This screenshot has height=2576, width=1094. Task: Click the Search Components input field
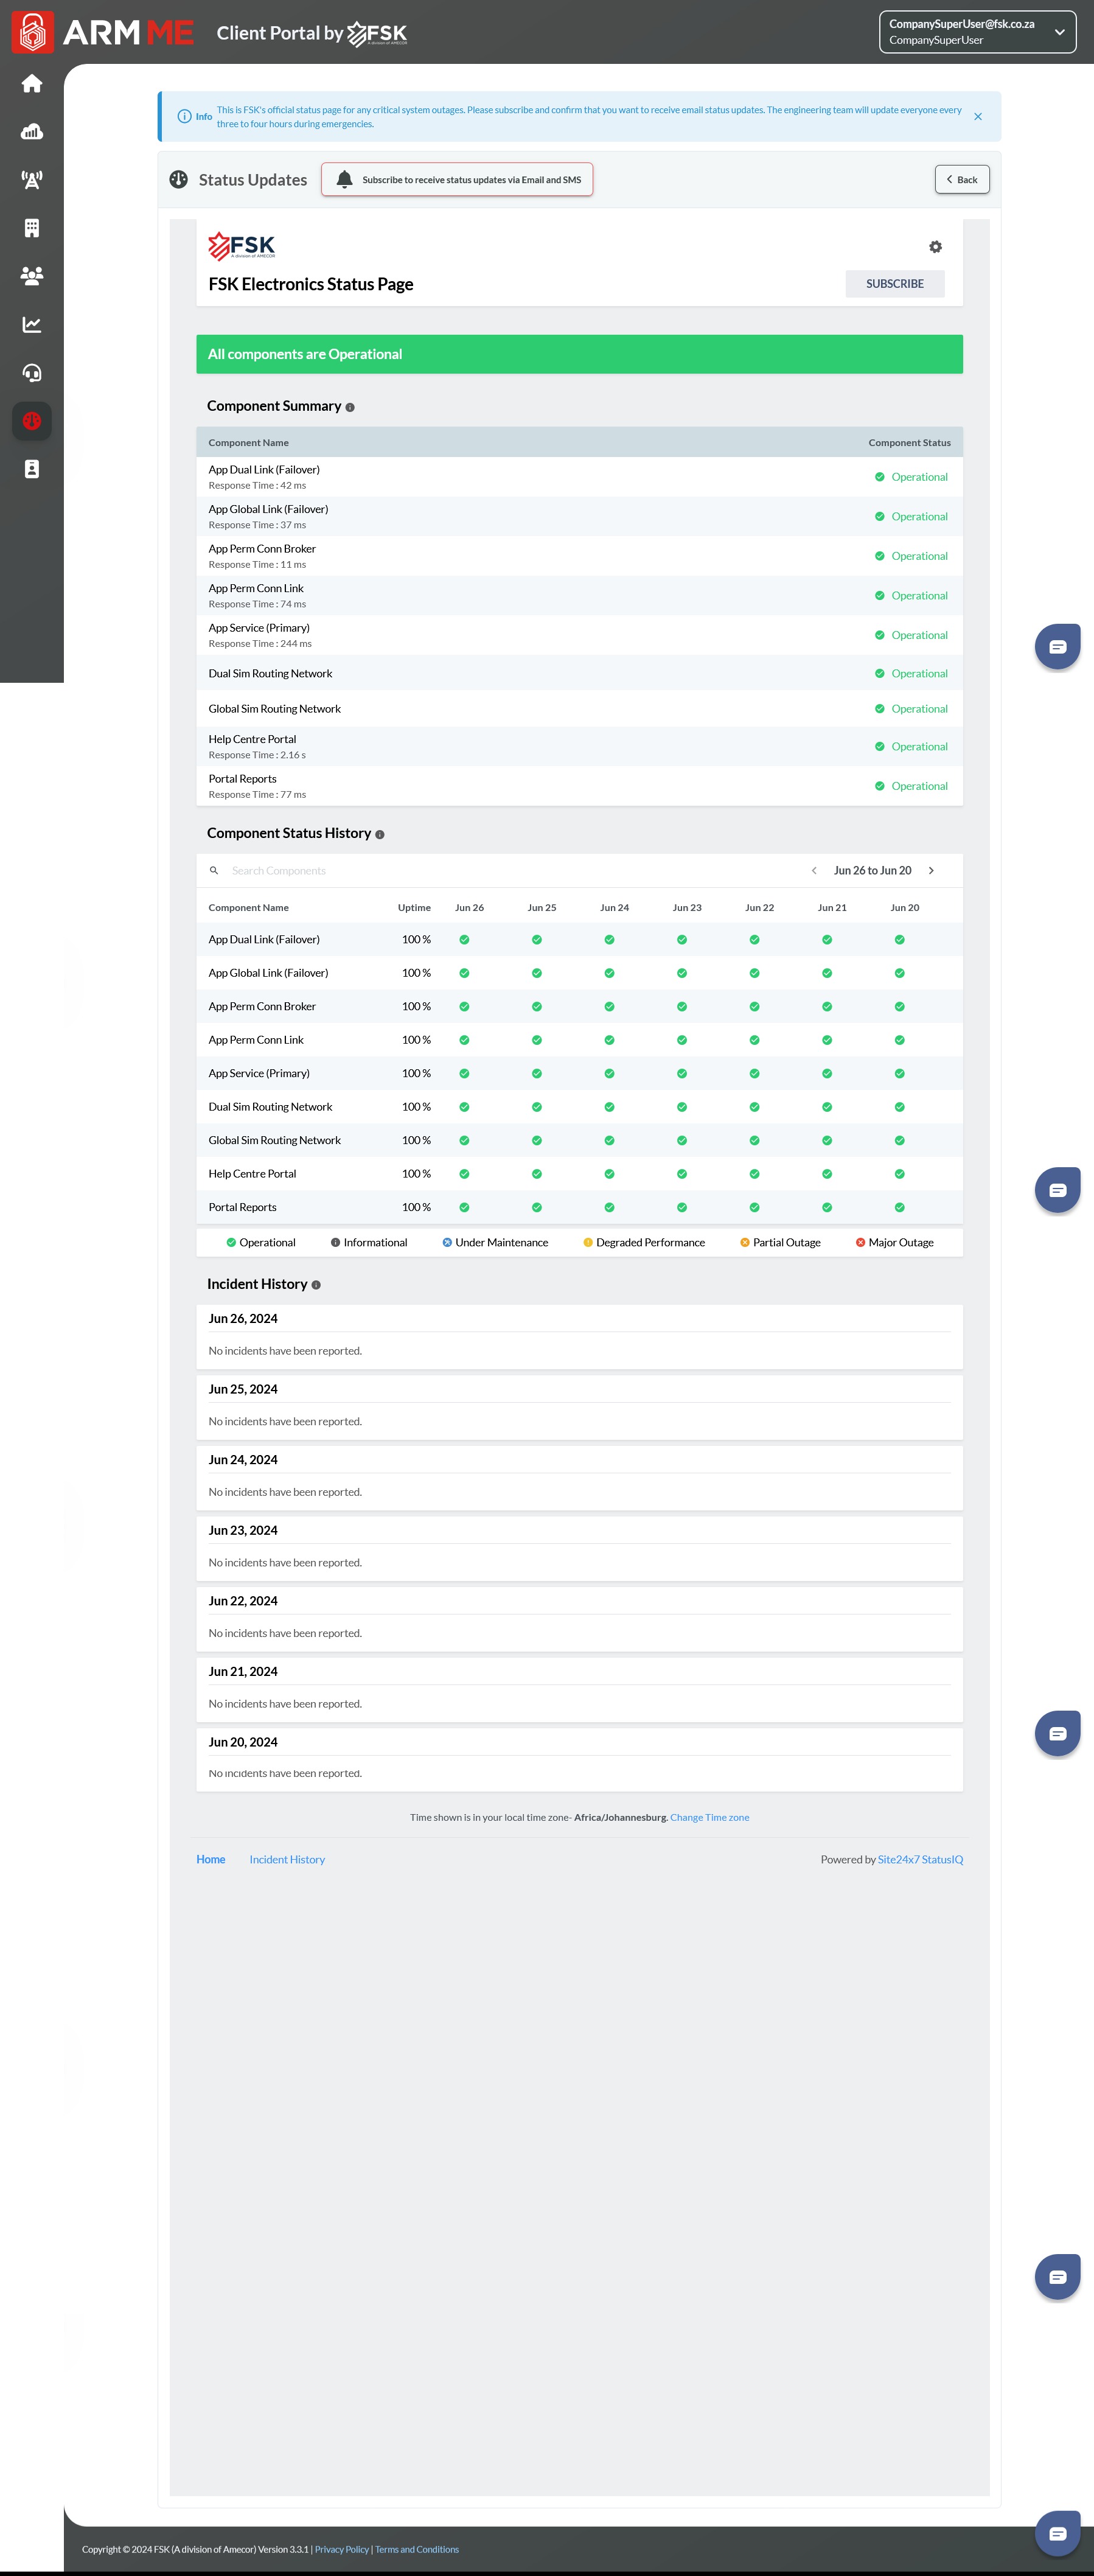coord(500,871)
